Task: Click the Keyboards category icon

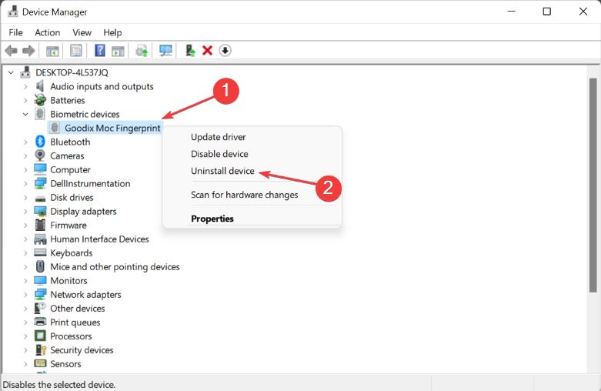Action: pos(40,252)
